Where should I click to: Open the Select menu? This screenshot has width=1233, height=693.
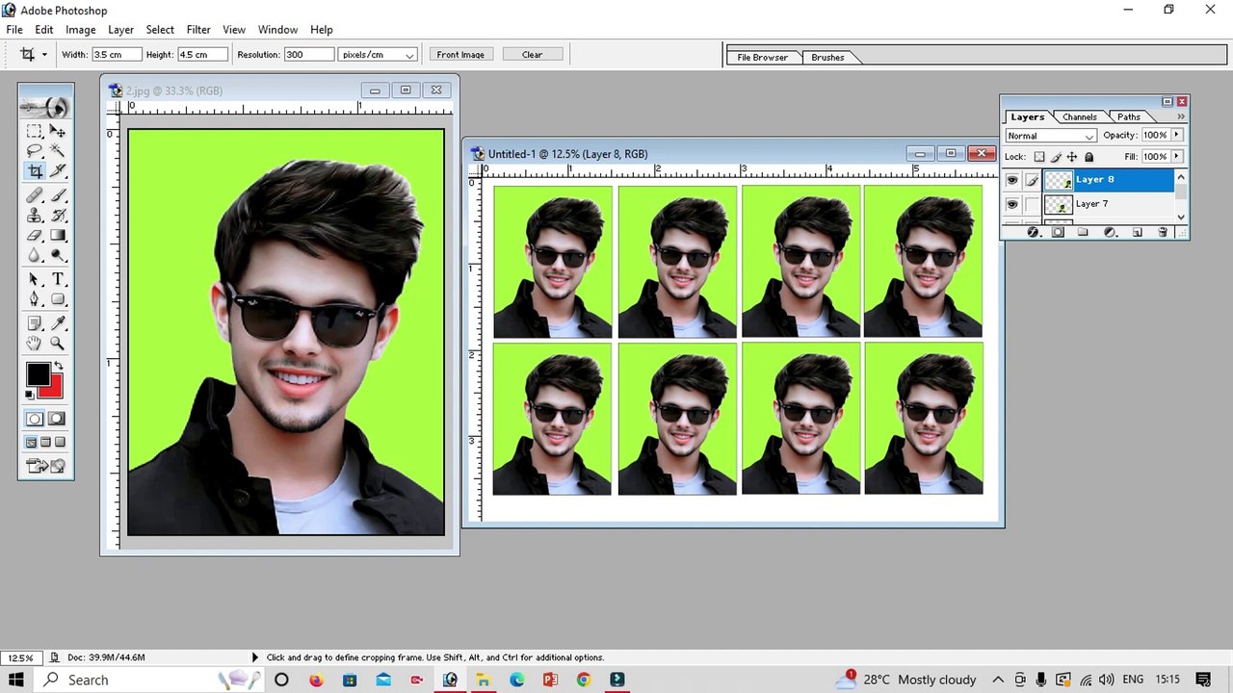(x=160, y=30)
